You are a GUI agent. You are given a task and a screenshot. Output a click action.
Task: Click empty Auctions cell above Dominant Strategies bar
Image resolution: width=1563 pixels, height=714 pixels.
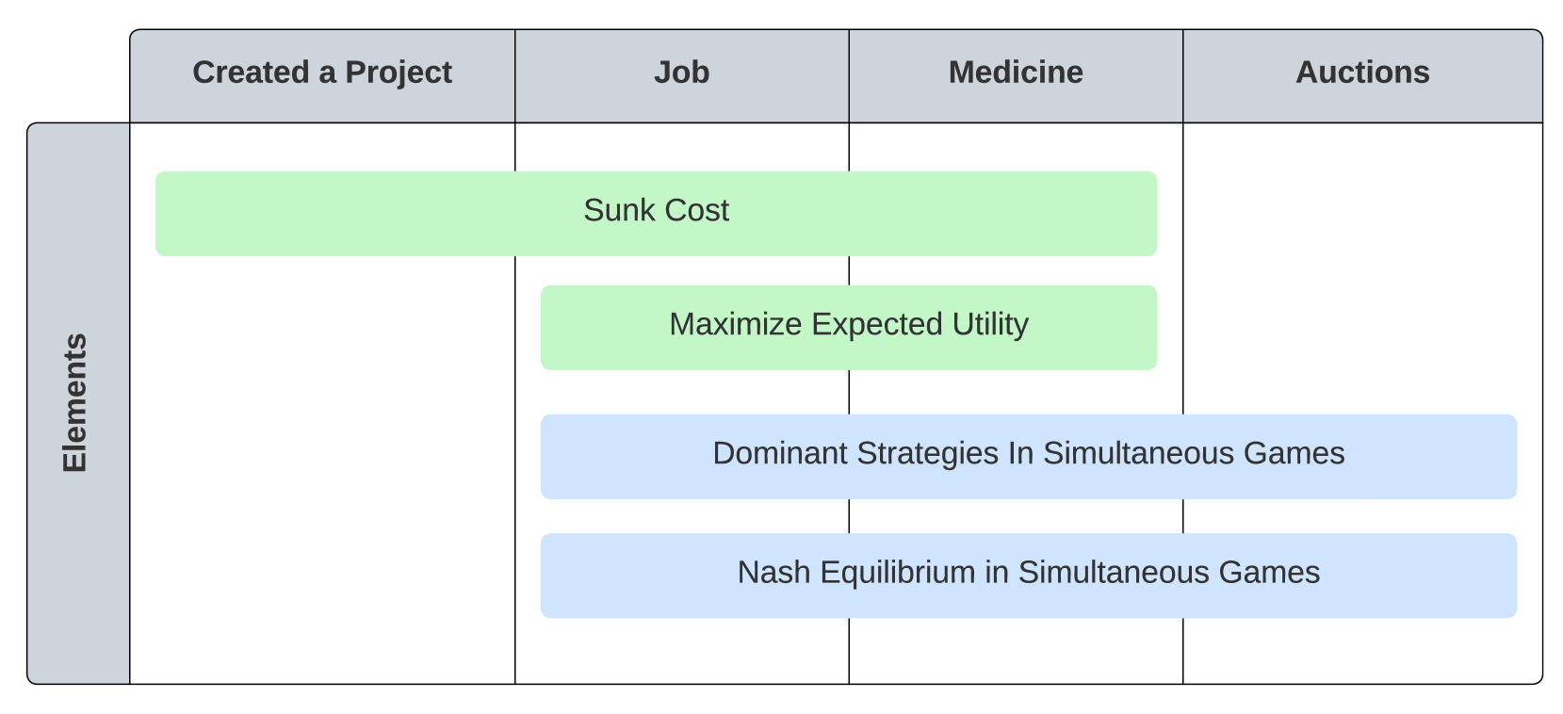pos(1362,283)
